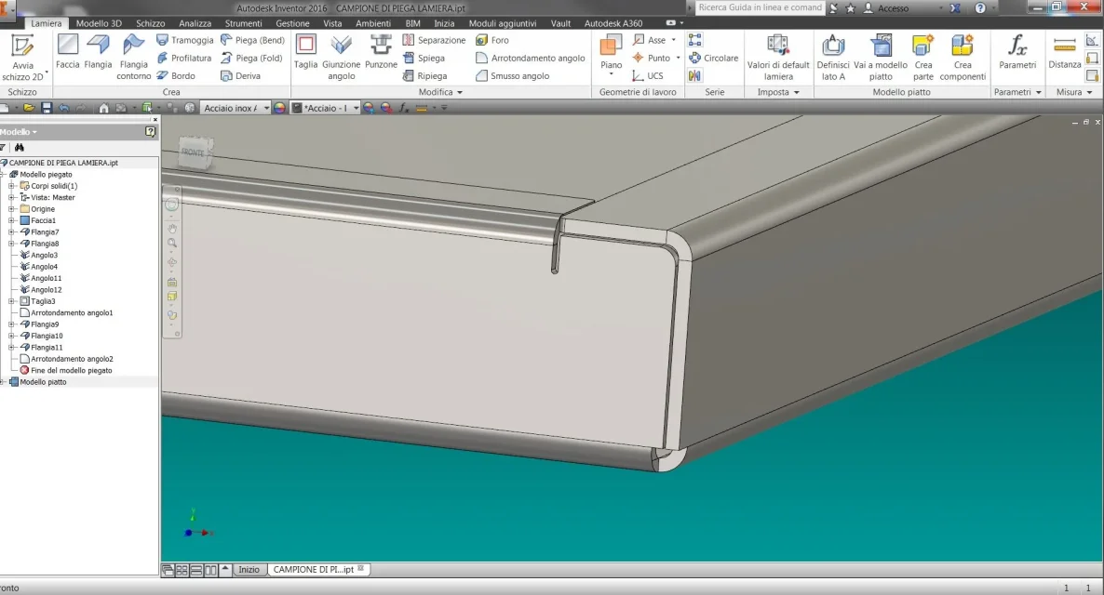Screen dimensions: 1104x595
Task: Expand the Corpi solidi(1) tree node
Action: 12,186
